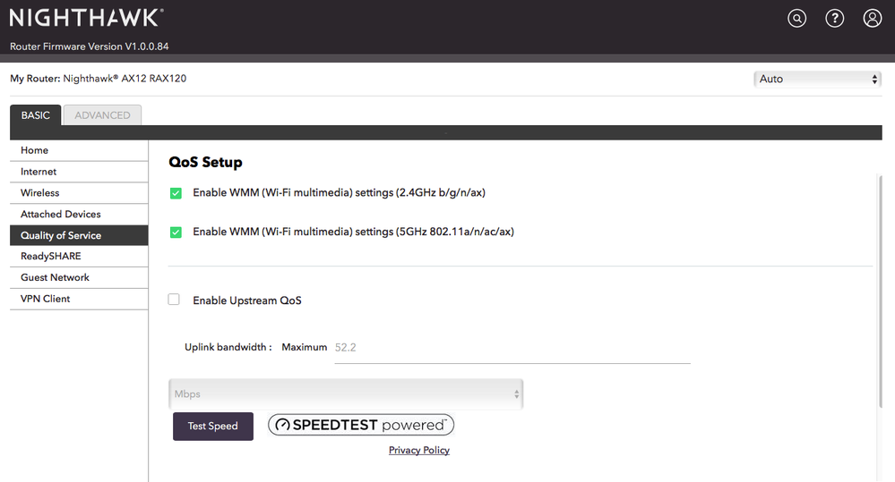This screenshot has width=895, height=482.
Task: Open the Auto language dropdown
Action: click(x=818, y=79)
